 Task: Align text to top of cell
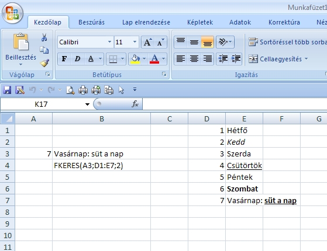[181, 42]
